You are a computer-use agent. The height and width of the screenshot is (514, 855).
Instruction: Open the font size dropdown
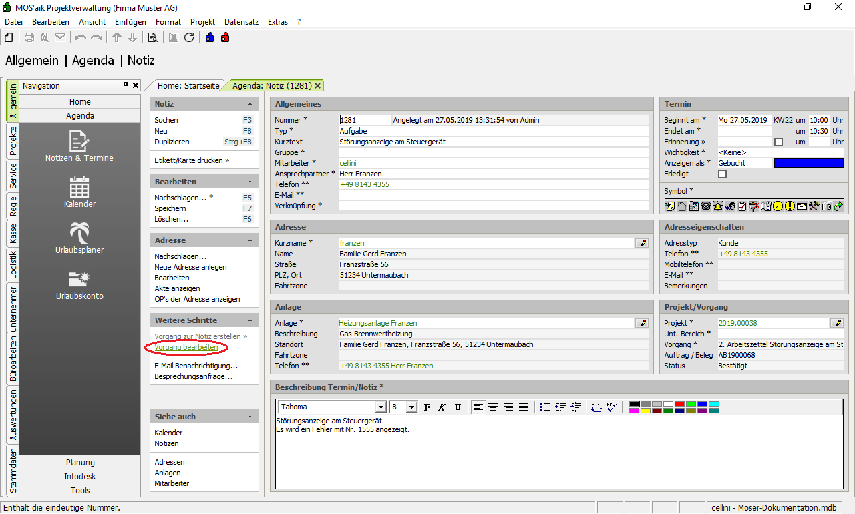411,407
